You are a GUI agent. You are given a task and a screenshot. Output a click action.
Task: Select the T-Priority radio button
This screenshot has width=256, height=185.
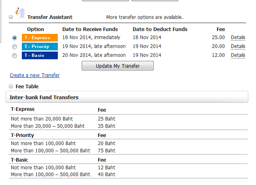[15, 47]
